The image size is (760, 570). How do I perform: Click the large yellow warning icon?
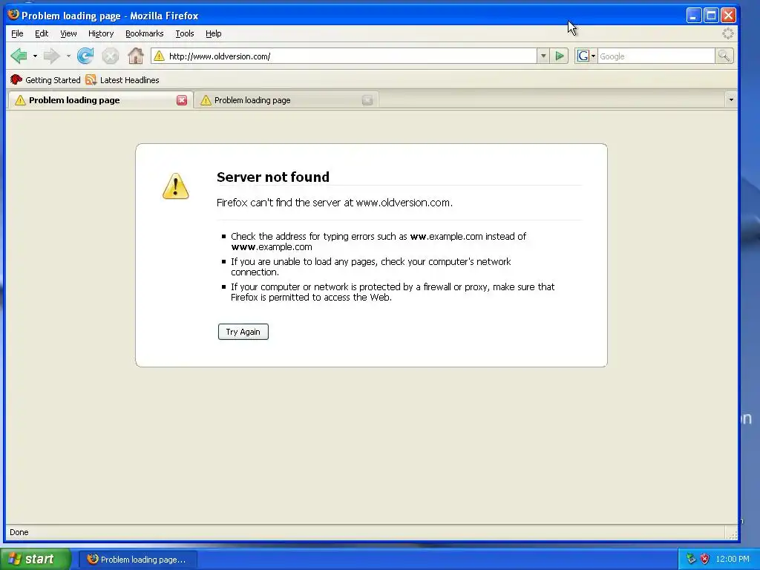click(175, 186)
